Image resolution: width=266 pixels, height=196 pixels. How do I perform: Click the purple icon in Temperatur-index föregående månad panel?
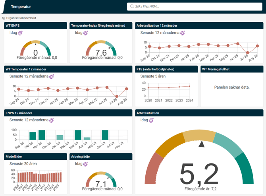click(86, 33)
